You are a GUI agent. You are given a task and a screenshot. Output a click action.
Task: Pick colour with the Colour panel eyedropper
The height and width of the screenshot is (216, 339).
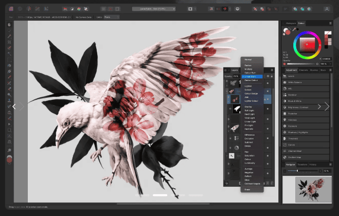(x=294, y=29)
